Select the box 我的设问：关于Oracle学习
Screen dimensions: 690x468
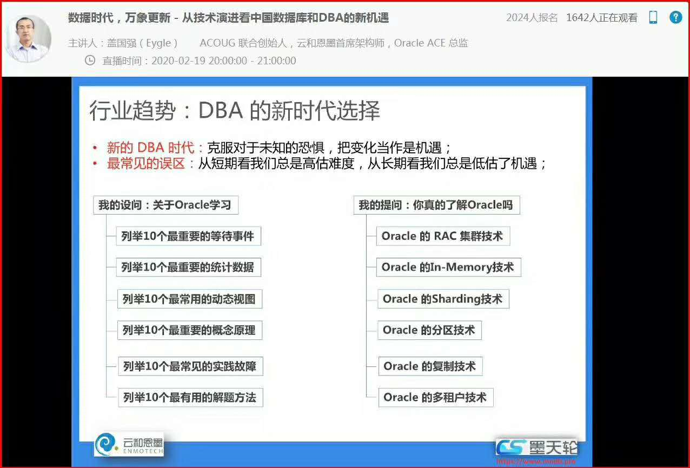coord(165,205)
